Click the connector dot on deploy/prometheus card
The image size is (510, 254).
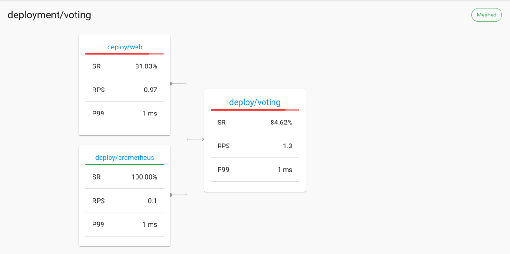coord(171,195)
